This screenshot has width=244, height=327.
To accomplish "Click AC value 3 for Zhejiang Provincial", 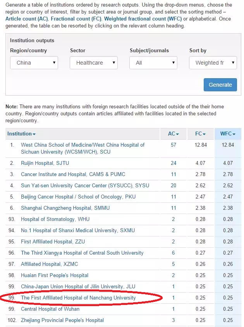I will 173,320.
